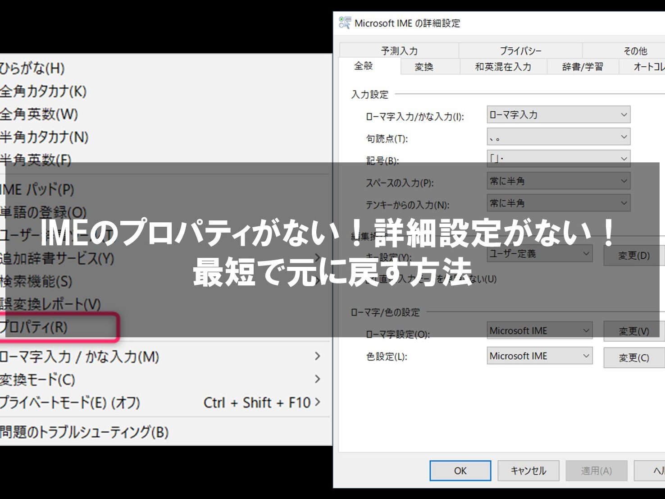Viewport: 665px width, 499px height.
Task: Click the 入力設定 section heading
Action: pyautogui.click(x=370, y=95)
